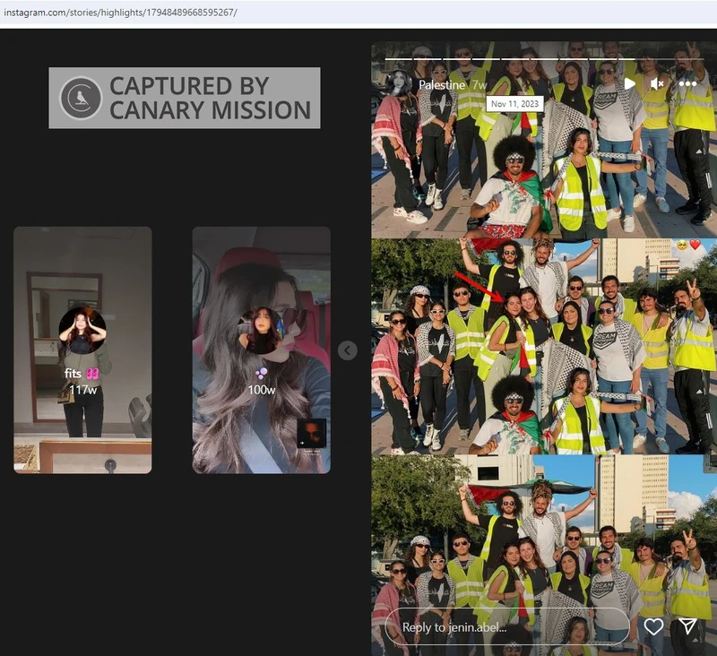This screenshot has width=717, height=656.
Task: Share story using paper plane icon
Action: (687, 626)
